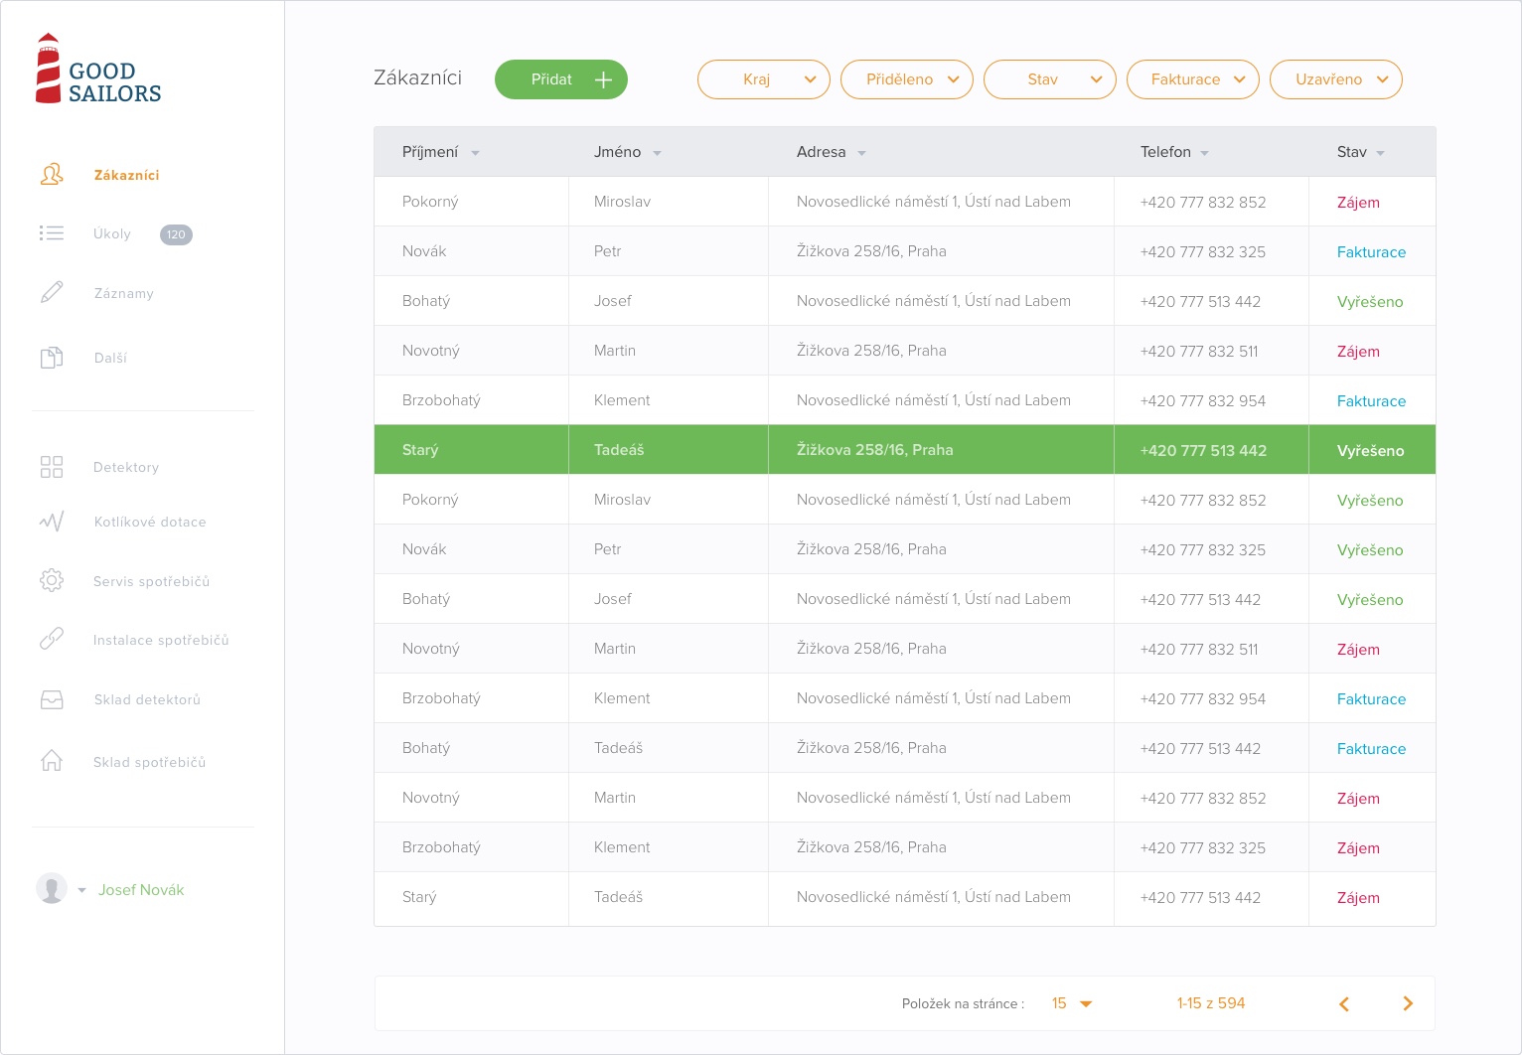Click the Servis spotřebičů gear icon
The width and height of the screenshot is (1522, 1055).
(52, 580)
